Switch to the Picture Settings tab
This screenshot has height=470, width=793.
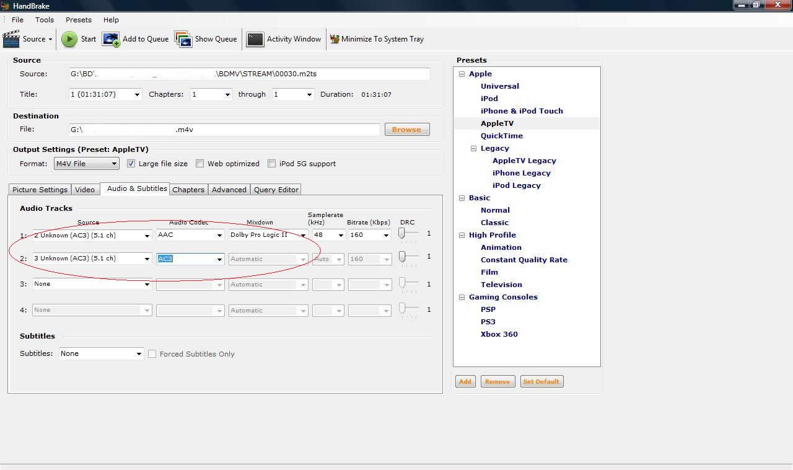point(40,190)
